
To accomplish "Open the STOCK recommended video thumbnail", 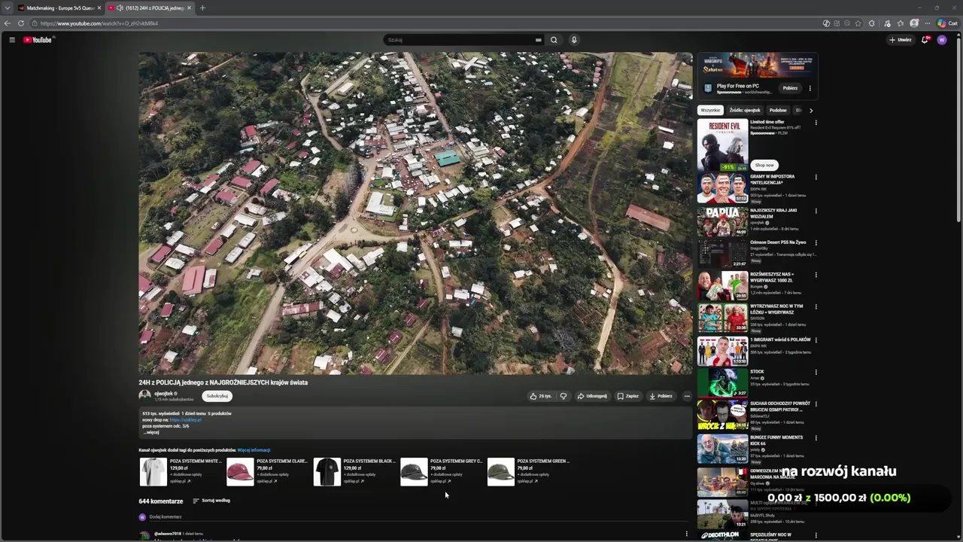I will [722, 382].
